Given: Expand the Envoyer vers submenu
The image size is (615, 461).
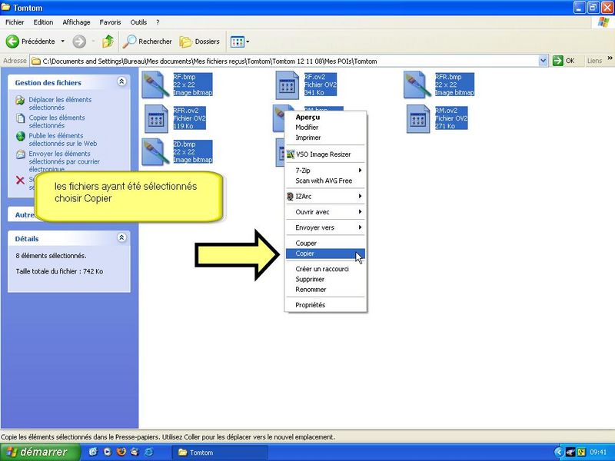Looking at the screenshot, I should pyautogui.click(x=325, y=227).
